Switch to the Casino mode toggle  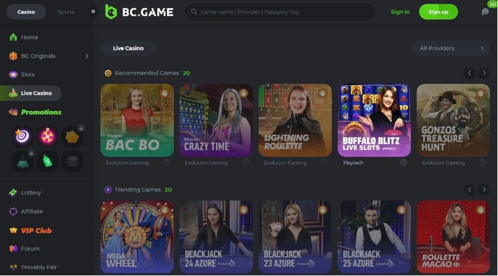point(26,12)
